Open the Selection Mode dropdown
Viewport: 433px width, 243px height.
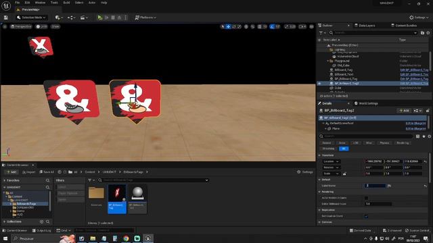(x=31, y=18)
